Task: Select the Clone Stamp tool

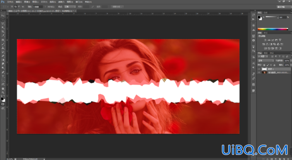Action: [x=3, y=48]
